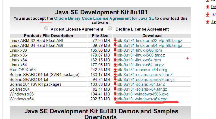Screen dimensions: 216x119
Task: Click the '194.41 MB' file size cell
Action: (100, 94)
